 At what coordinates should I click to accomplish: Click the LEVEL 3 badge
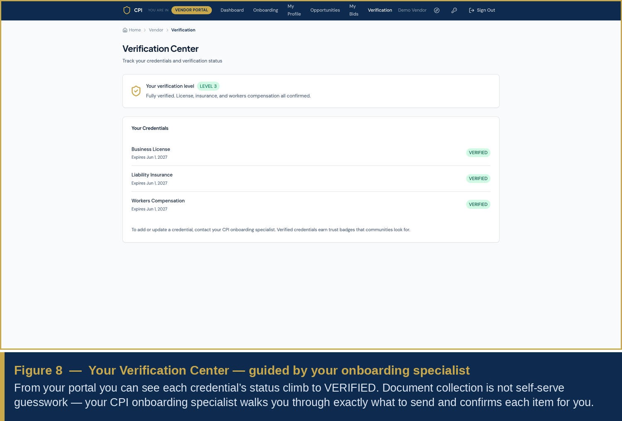click(x=208, y=86)
